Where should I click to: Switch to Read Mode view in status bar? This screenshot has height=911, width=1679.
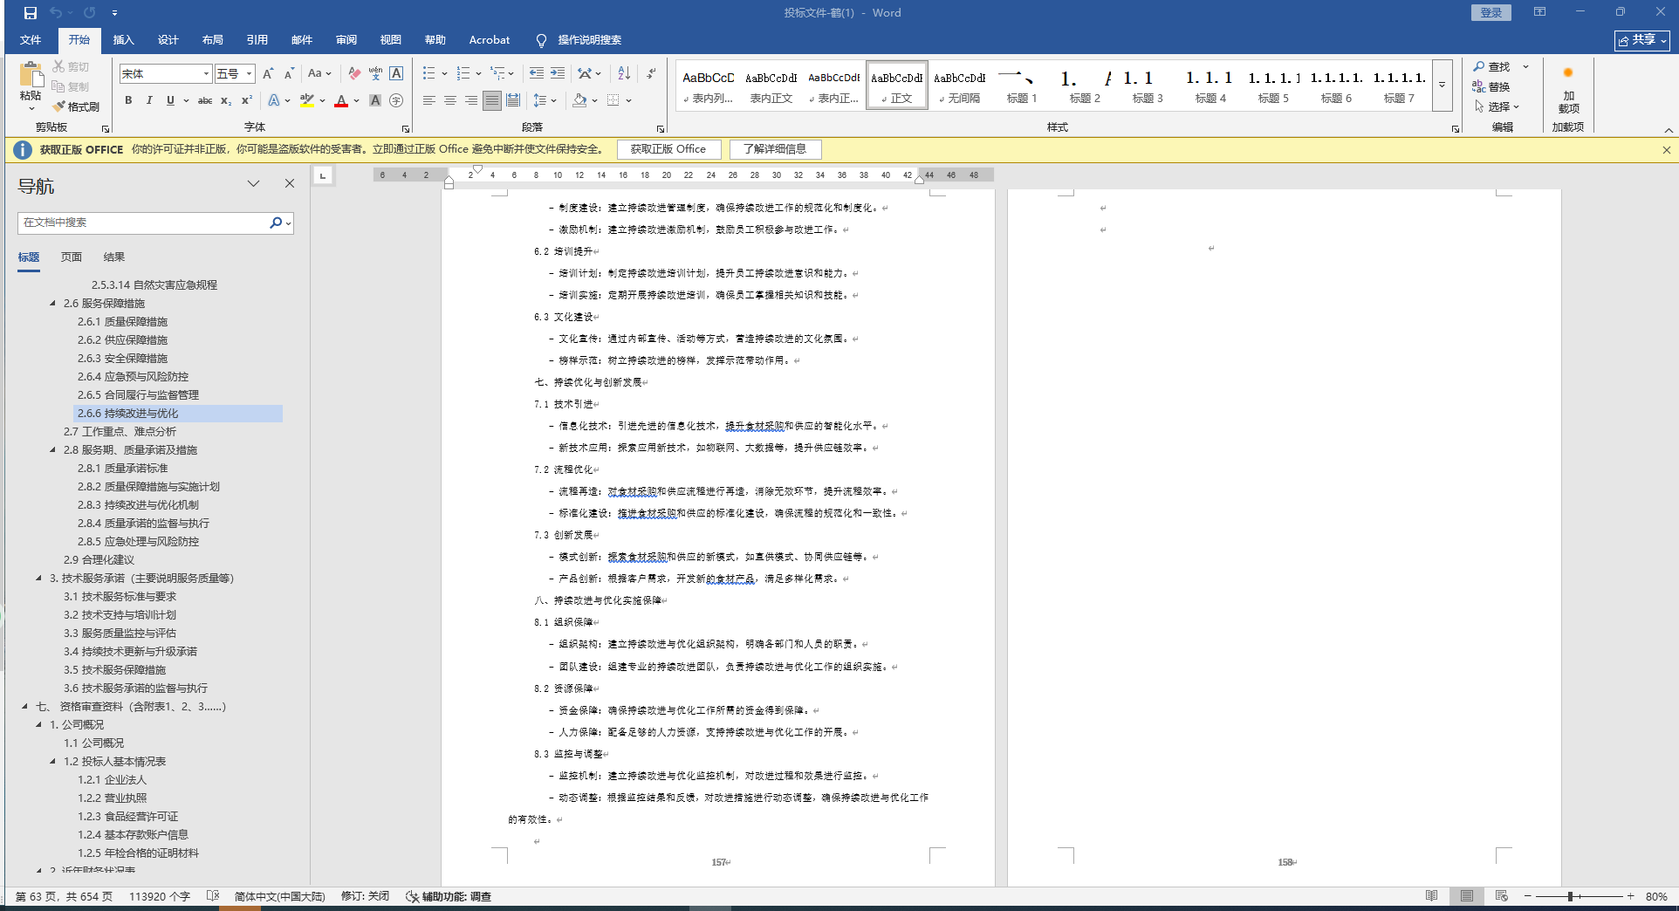[x=1431, y=896]
